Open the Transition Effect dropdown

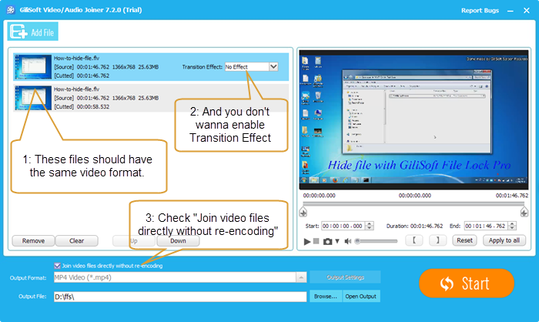tap(273, 67)
